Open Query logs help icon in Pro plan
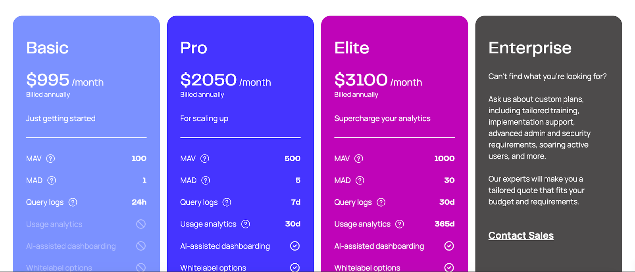635x272 pixels. 227,202
